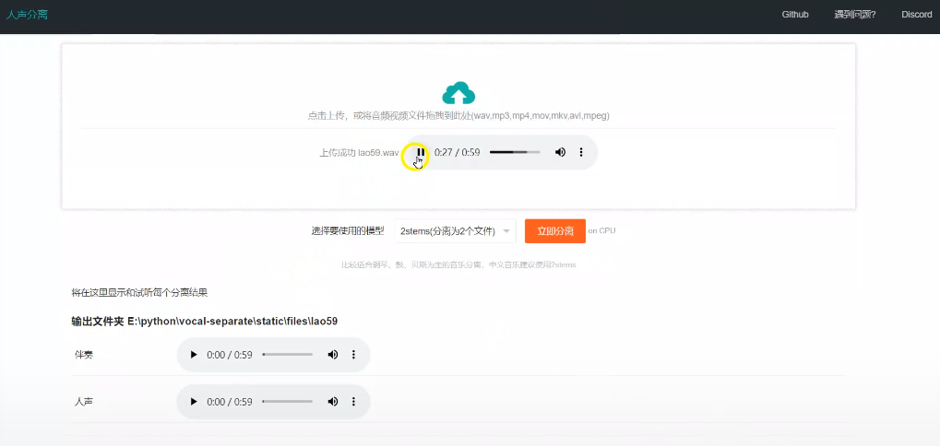Click the cloud upload icon

point(458,93)
